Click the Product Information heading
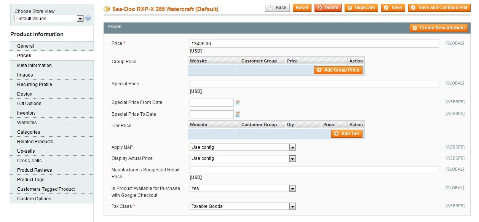 tap(37, 34)
